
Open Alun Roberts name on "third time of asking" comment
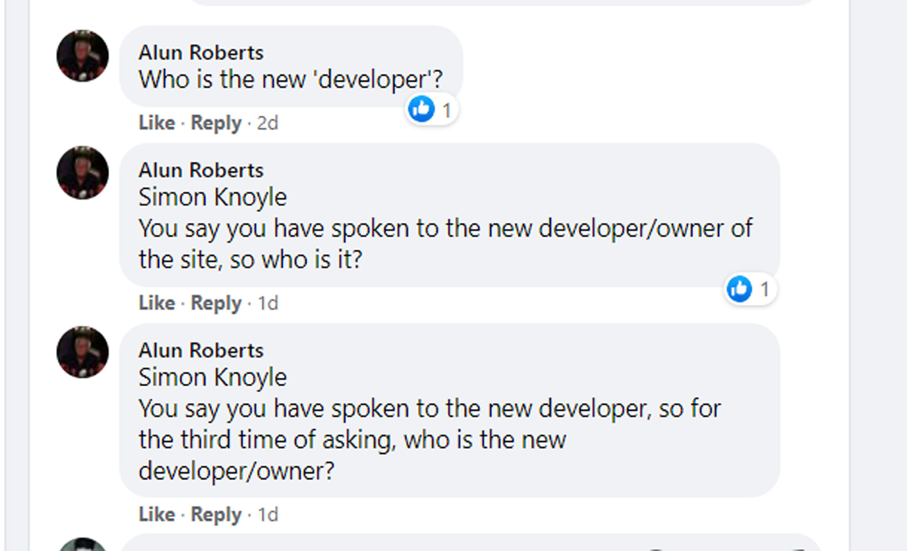tap(201, 351)
